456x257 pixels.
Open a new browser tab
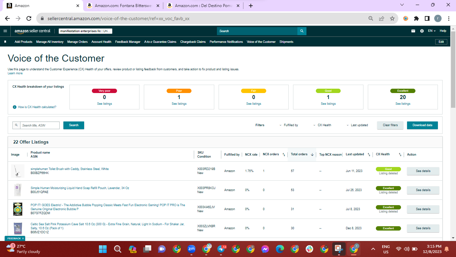tap(251, 6)
